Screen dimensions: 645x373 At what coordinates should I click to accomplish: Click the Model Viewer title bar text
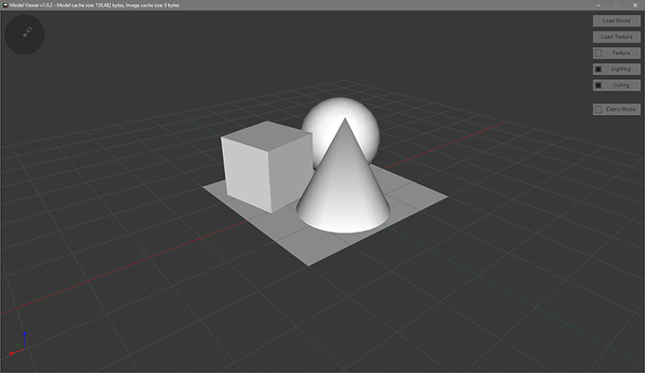(95, 6)
